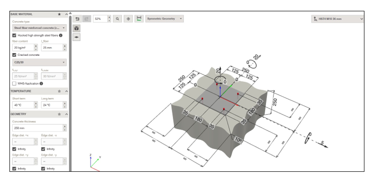Increase fiber content with up stepper
This screenshot has height=177, width=372.
(36, 46)
